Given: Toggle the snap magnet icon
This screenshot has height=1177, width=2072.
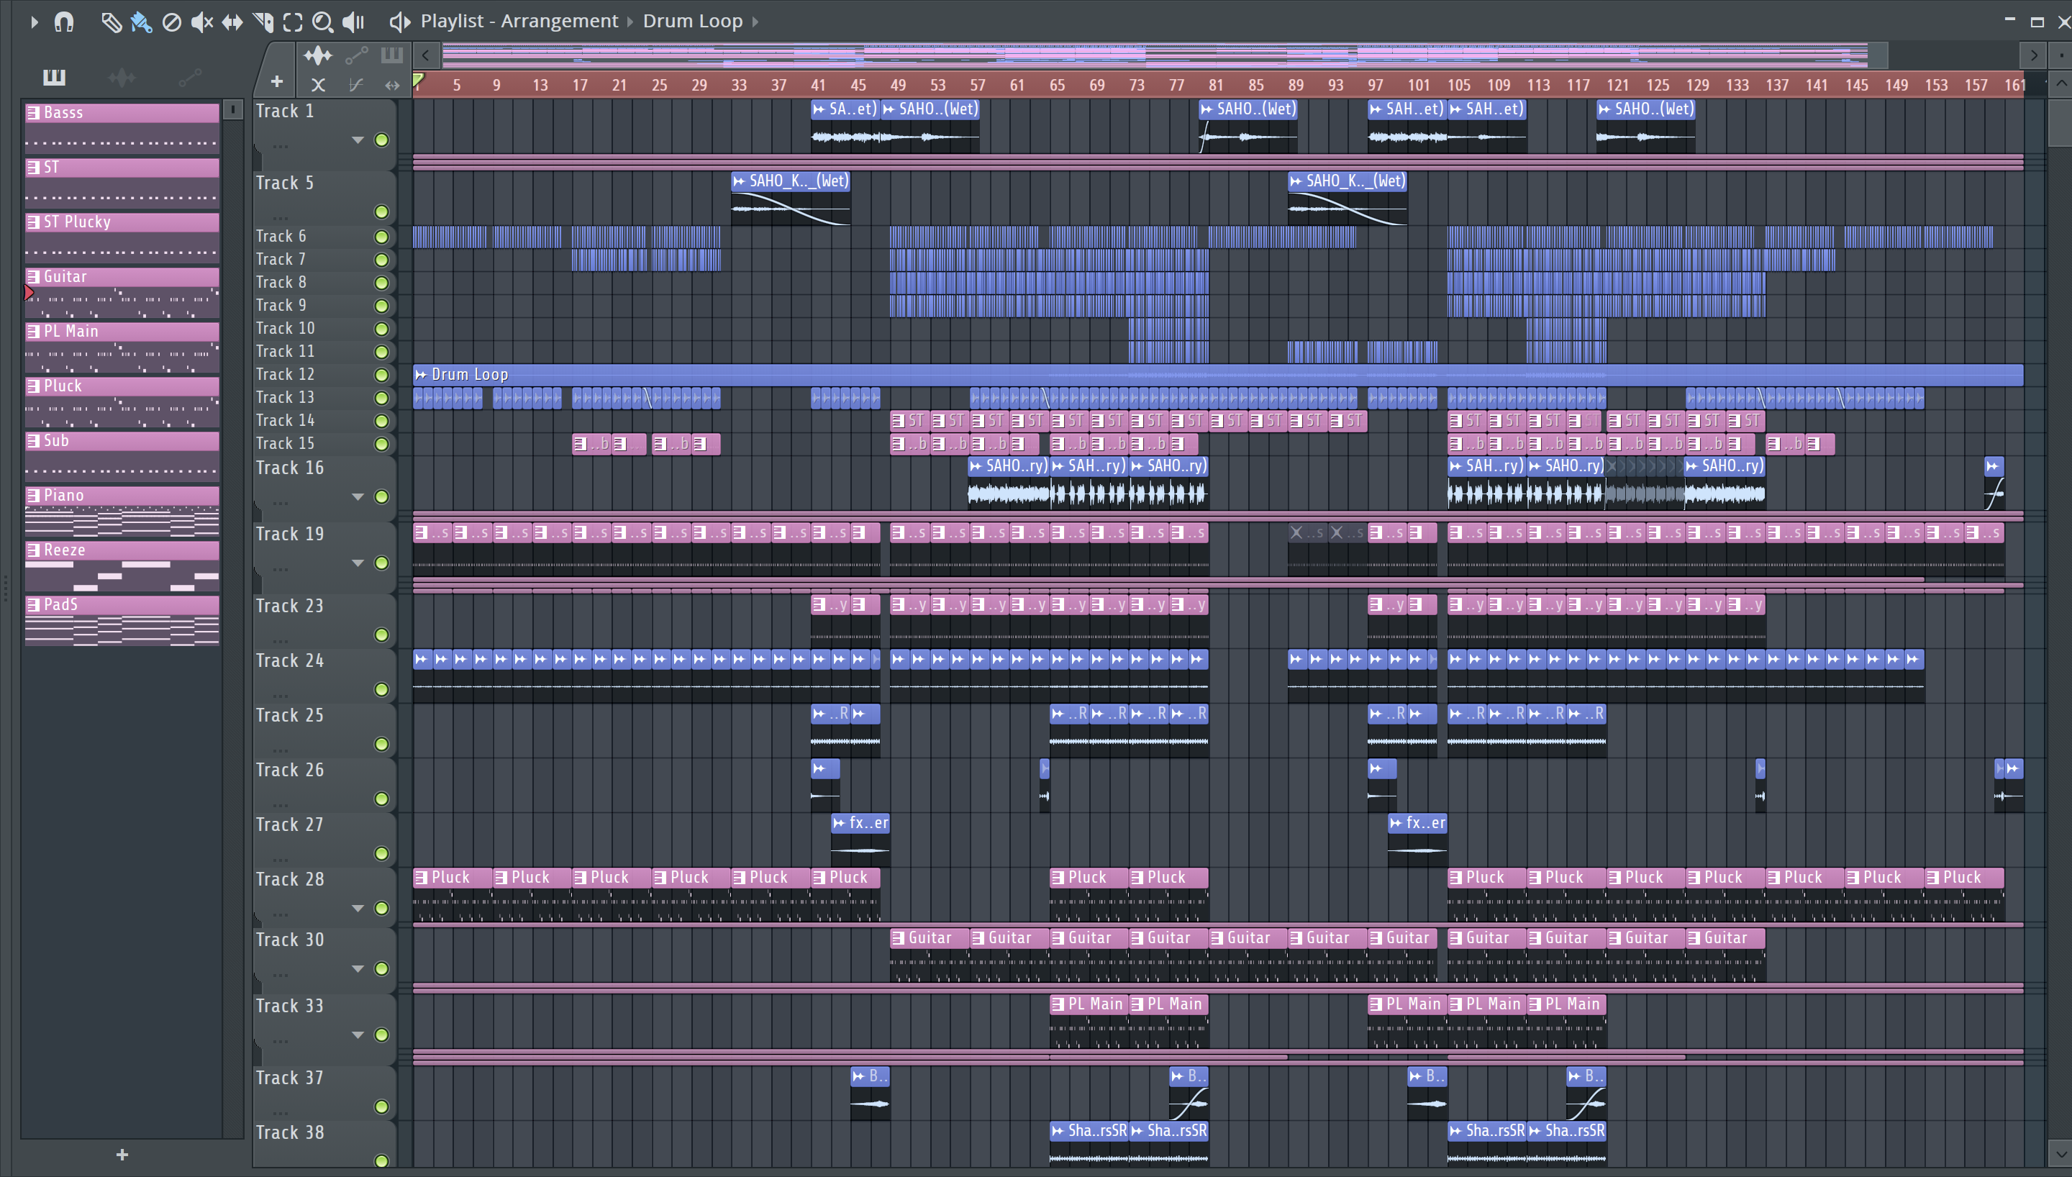Looking at the screenshot, I should [x=64, y=22].
